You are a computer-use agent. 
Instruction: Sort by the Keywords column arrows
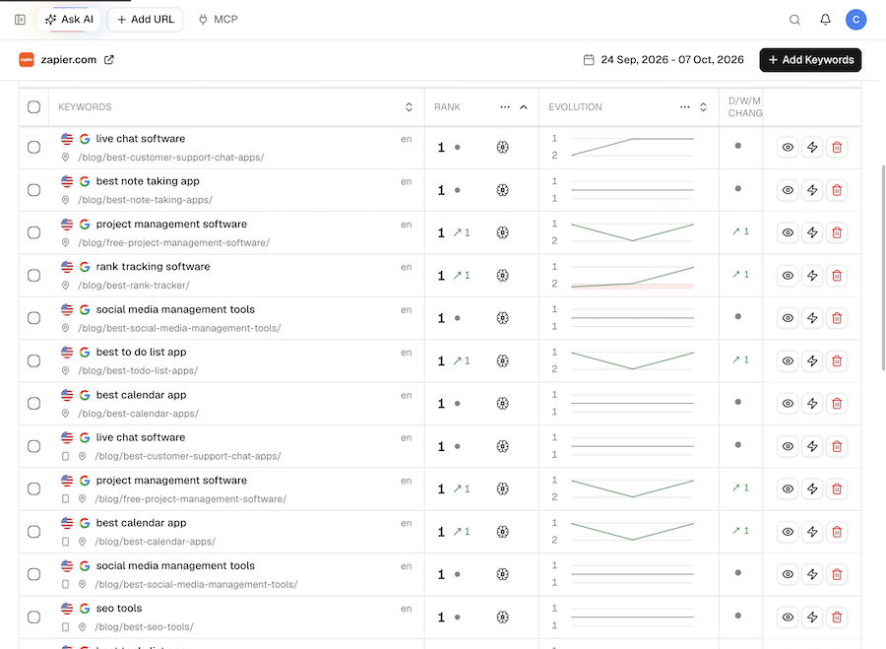(x=409, y=106)
